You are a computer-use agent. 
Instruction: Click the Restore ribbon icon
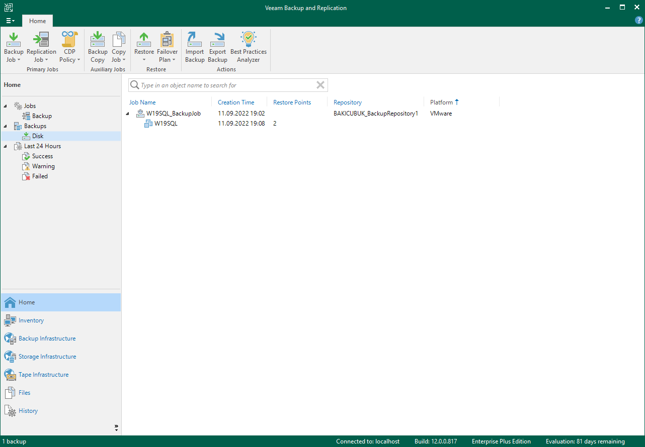(x=144, y=39)
